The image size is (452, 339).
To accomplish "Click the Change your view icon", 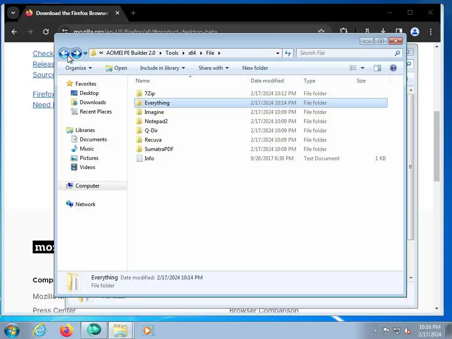I will [x=353, y=68].
